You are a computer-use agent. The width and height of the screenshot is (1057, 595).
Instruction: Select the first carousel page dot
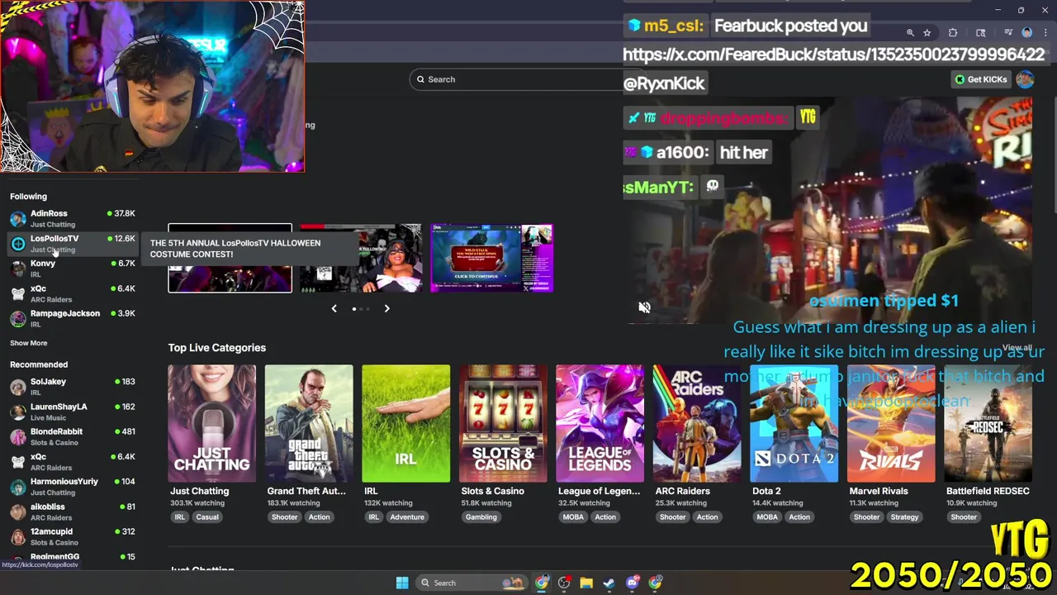[x=354, y=308]
